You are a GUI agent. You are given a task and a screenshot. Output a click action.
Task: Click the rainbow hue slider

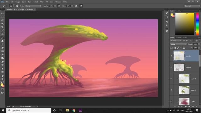coord(198,24)
